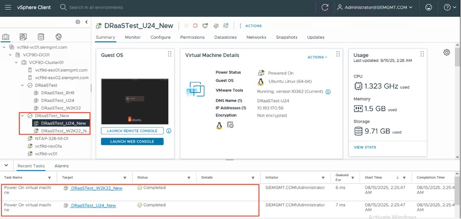Switch to the Storage inventory view icon

[41, 37]
